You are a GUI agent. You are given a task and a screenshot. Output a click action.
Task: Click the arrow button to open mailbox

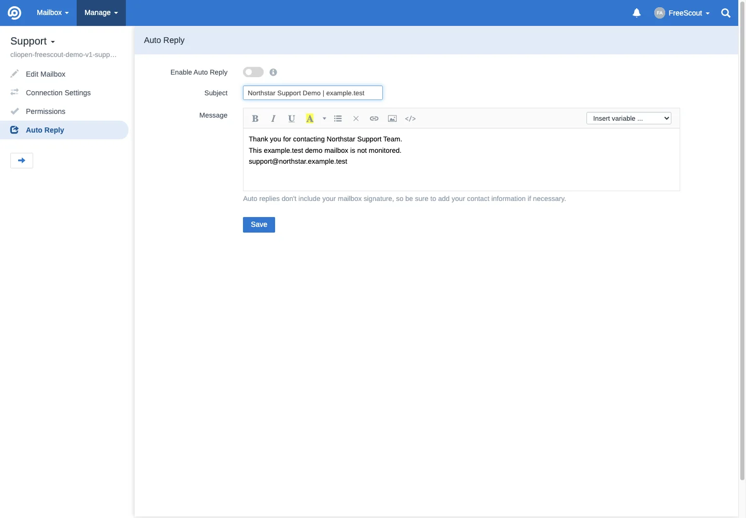click(22, 161)
